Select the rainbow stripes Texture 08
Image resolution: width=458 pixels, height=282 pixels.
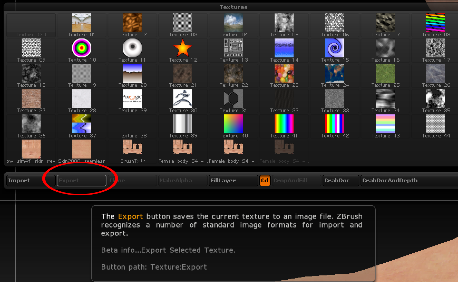tap(436, 23)
